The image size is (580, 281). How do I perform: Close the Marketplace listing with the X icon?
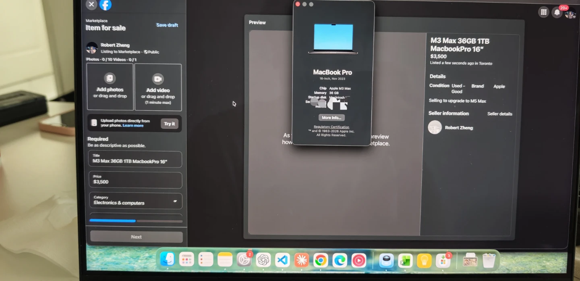[x=91, y=4]
